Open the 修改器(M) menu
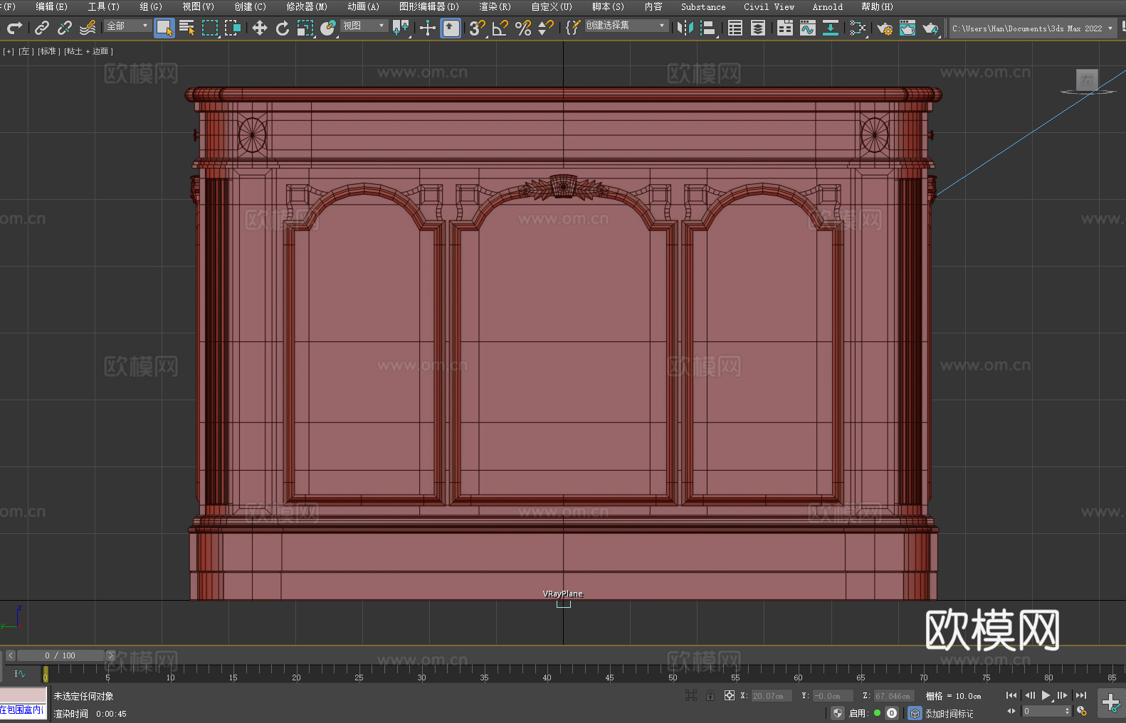Viewport: 1126px width, 723px height. [x=307, y=6]
